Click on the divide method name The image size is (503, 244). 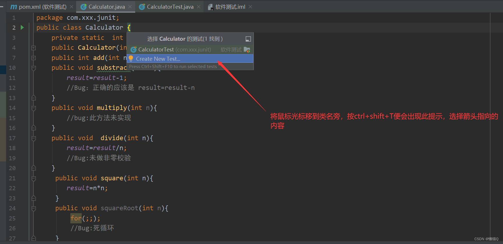tap(112, 138)
